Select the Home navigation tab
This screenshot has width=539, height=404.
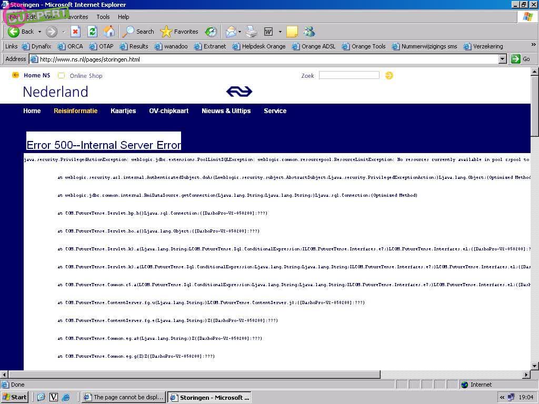pos(32,110)
